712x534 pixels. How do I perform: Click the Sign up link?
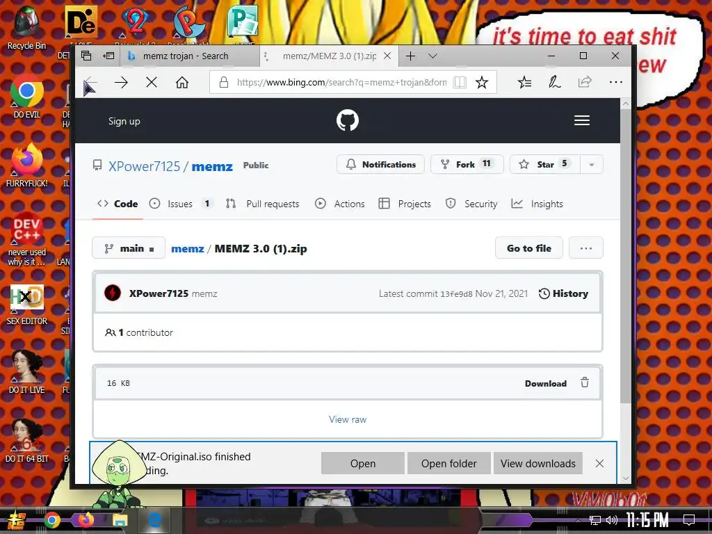tap(124, 121)
